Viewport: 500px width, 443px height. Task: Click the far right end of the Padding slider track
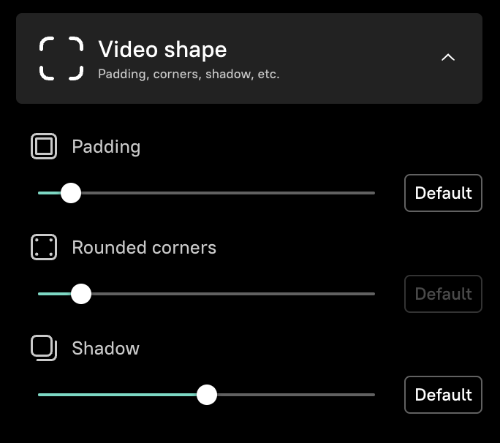[371, 193]
